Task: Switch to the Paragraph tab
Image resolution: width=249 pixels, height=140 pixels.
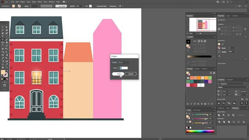Action: coord(230,80)
